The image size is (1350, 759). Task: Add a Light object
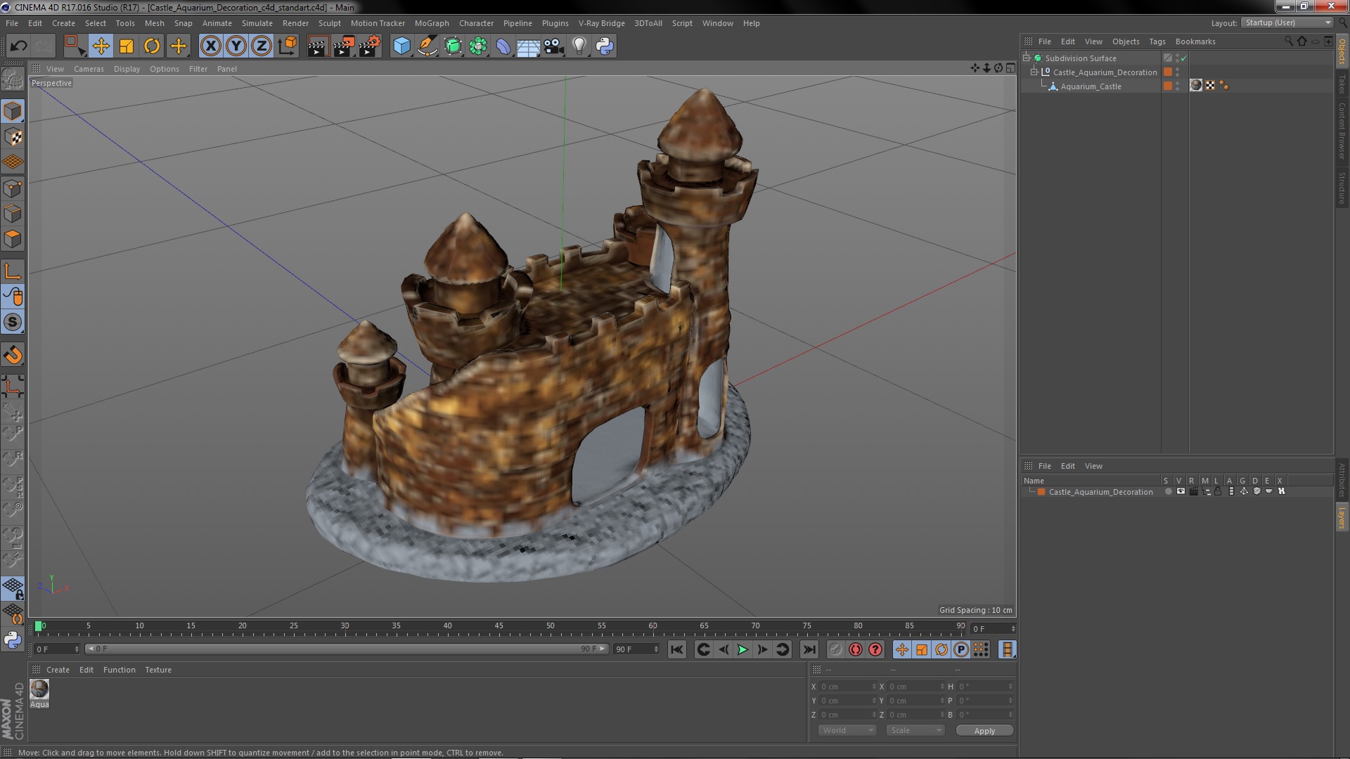(579, 46)
